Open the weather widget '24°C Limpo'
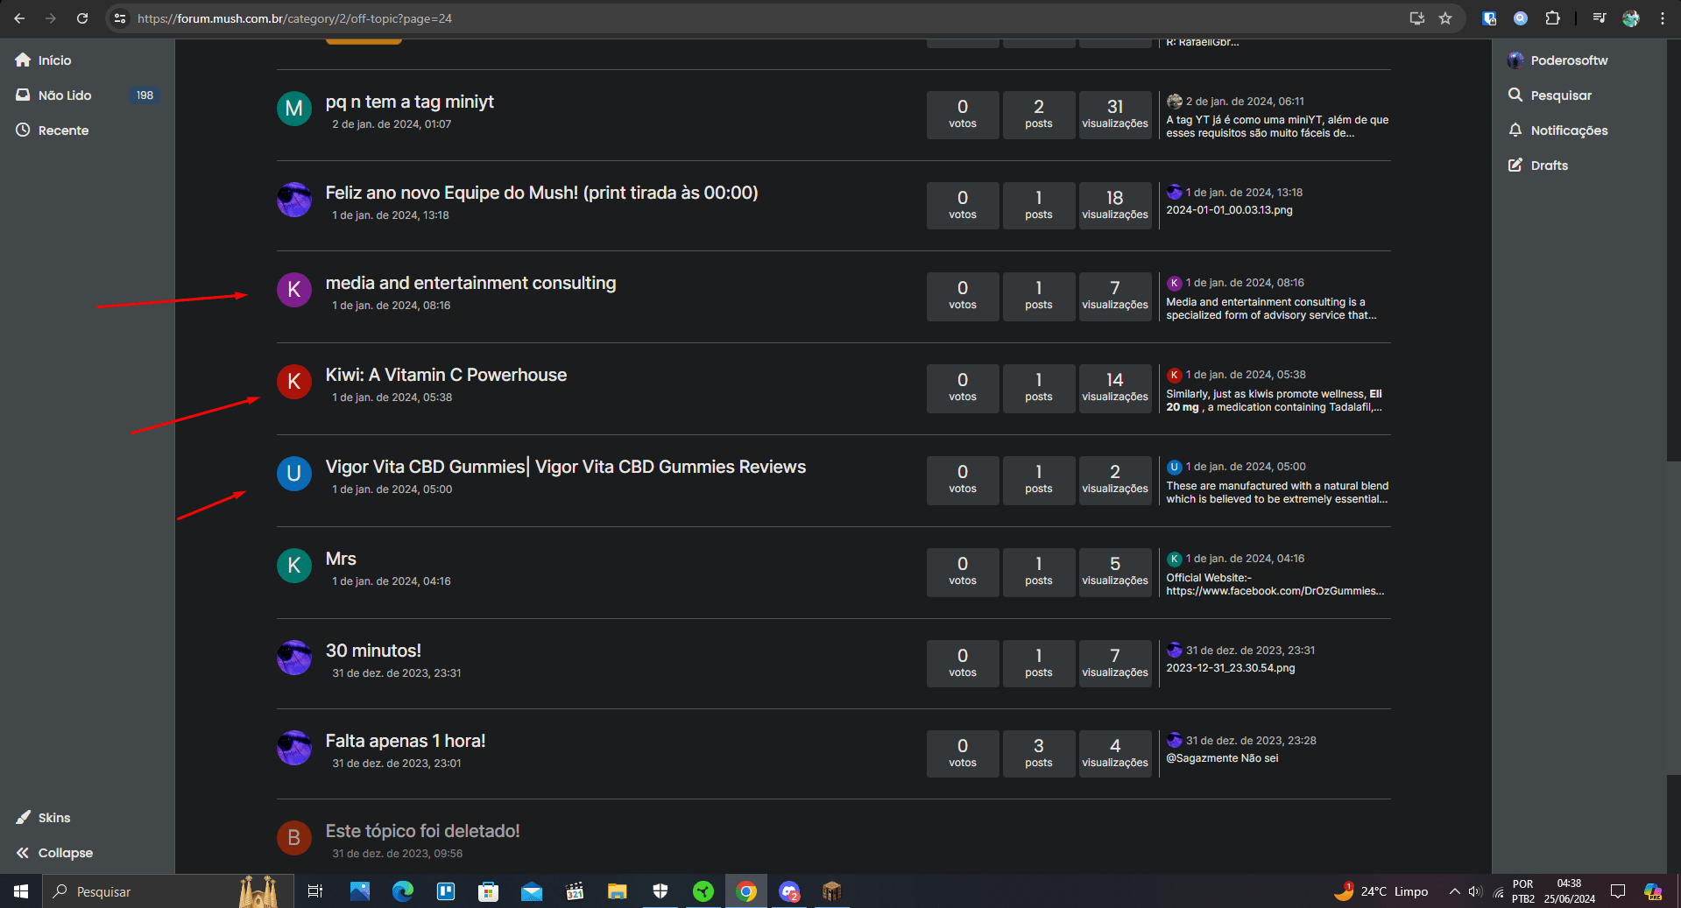The height and width of the screenshot is (908, 1681). [x=1381, y=891]
